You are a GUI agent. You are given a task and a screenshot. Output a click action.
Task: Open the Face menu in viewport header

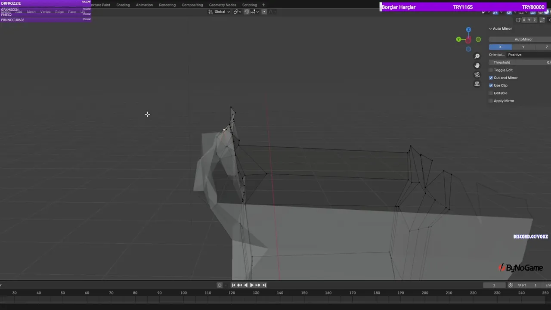coord(72,12)
